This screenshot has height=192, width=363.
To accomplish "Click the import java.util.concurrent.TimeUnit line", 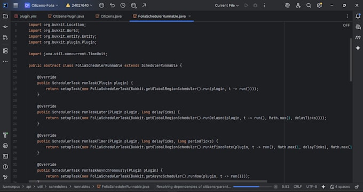I will coord(68,54).
